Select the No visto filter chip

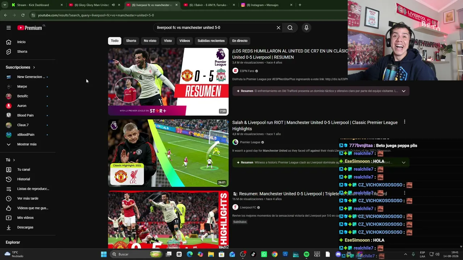150,41
